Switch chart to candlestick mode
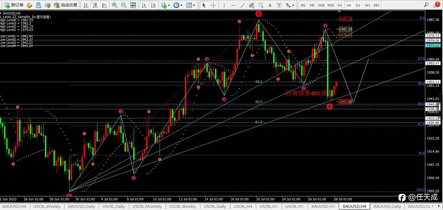Screen dimensions: 443x210 click(95, 5)
